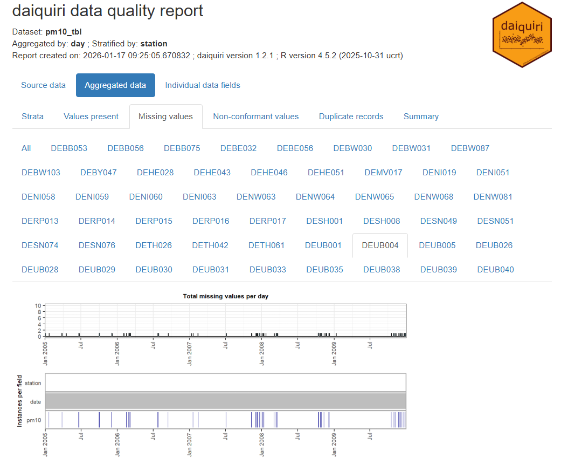Click the active DEUB004 station tab
The height and width of the screenshot is (472, 561).
point(380,245)
